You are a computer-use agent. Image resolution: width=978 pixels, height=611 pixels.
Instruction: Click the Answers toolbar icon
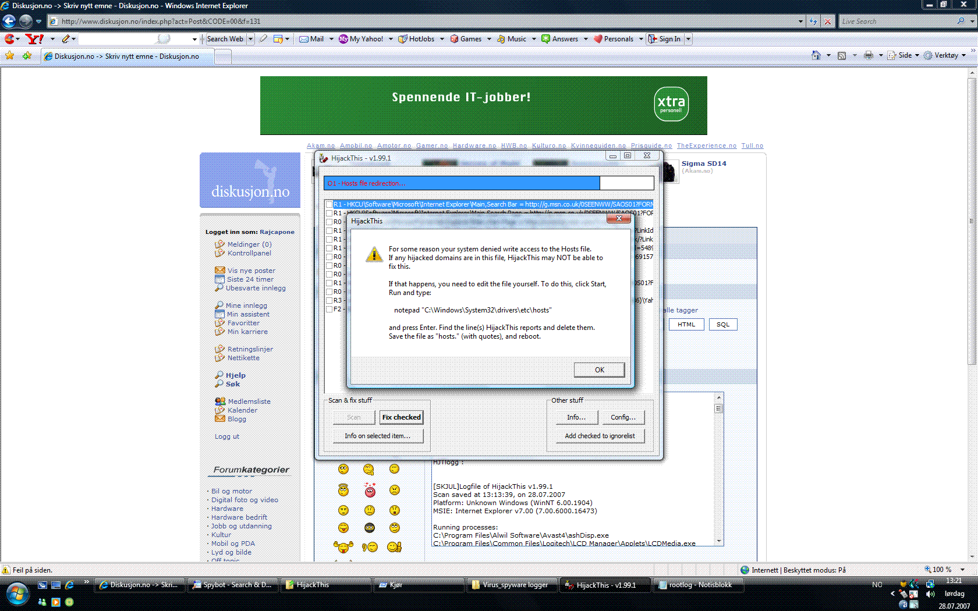click(x=545, y=39)
